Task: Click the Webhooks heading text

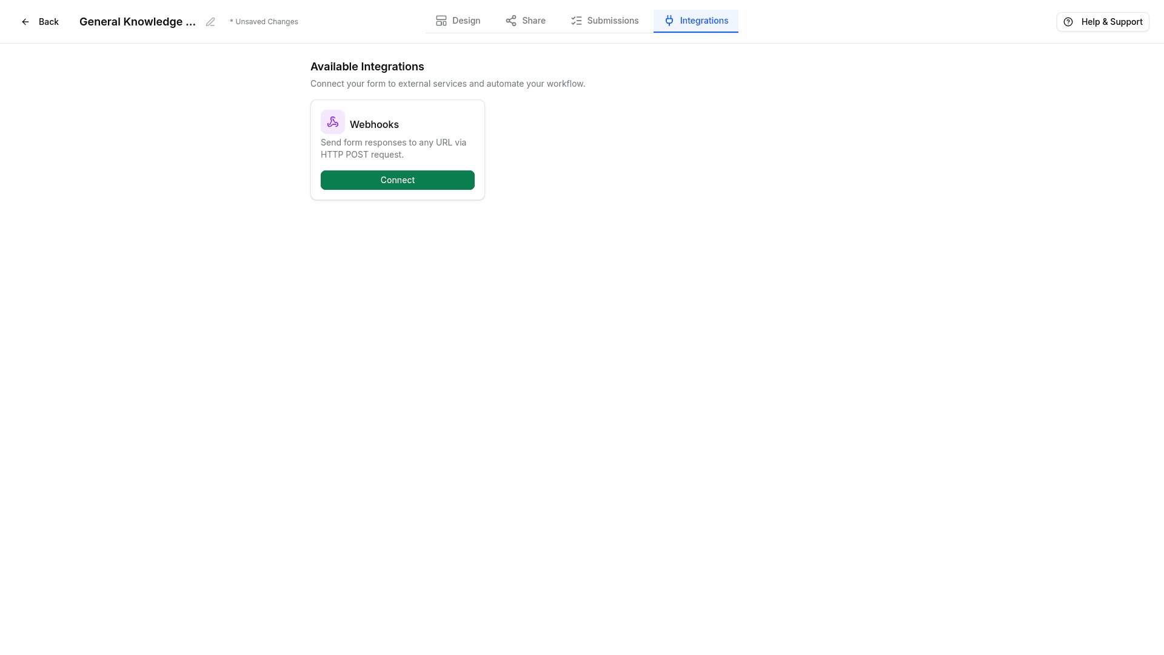Action: coord(374,124)
